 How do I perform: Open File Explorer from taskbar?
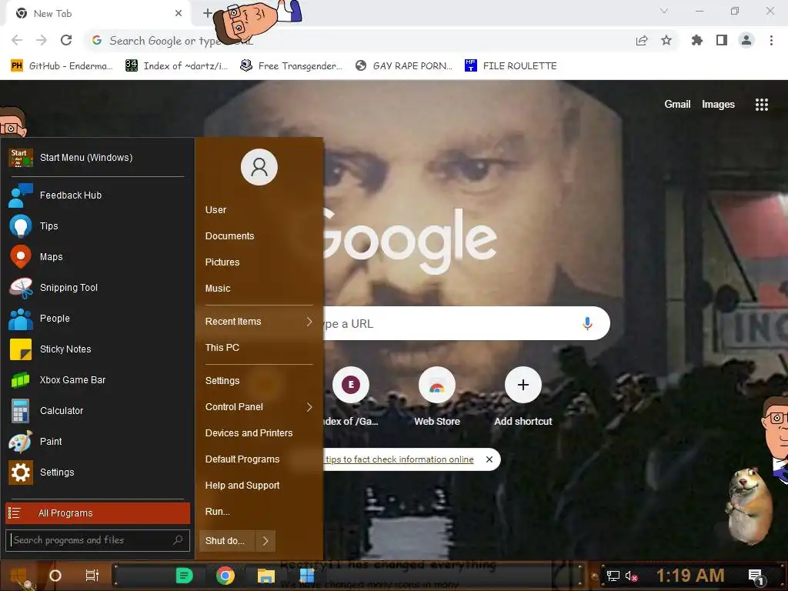pyautogui.click(x=265, y=576)
